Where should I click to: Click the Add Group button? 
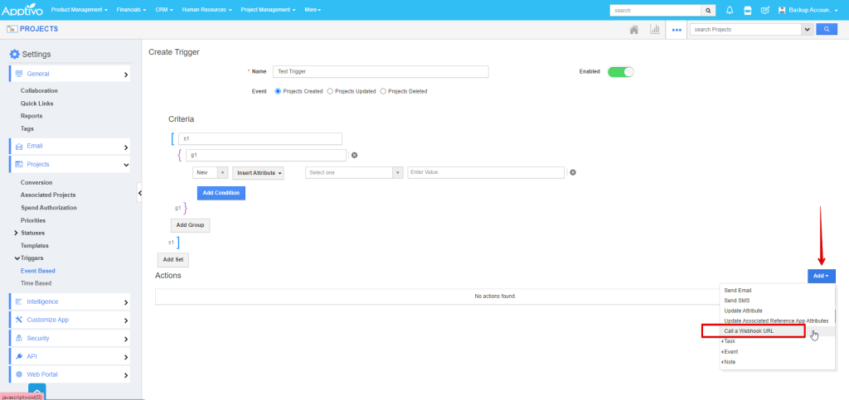(x=191, y=225)
